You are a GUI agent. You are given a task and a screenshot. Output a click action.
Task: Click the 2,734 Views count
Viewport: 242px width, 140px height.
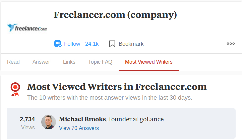(x=27, y=123)
